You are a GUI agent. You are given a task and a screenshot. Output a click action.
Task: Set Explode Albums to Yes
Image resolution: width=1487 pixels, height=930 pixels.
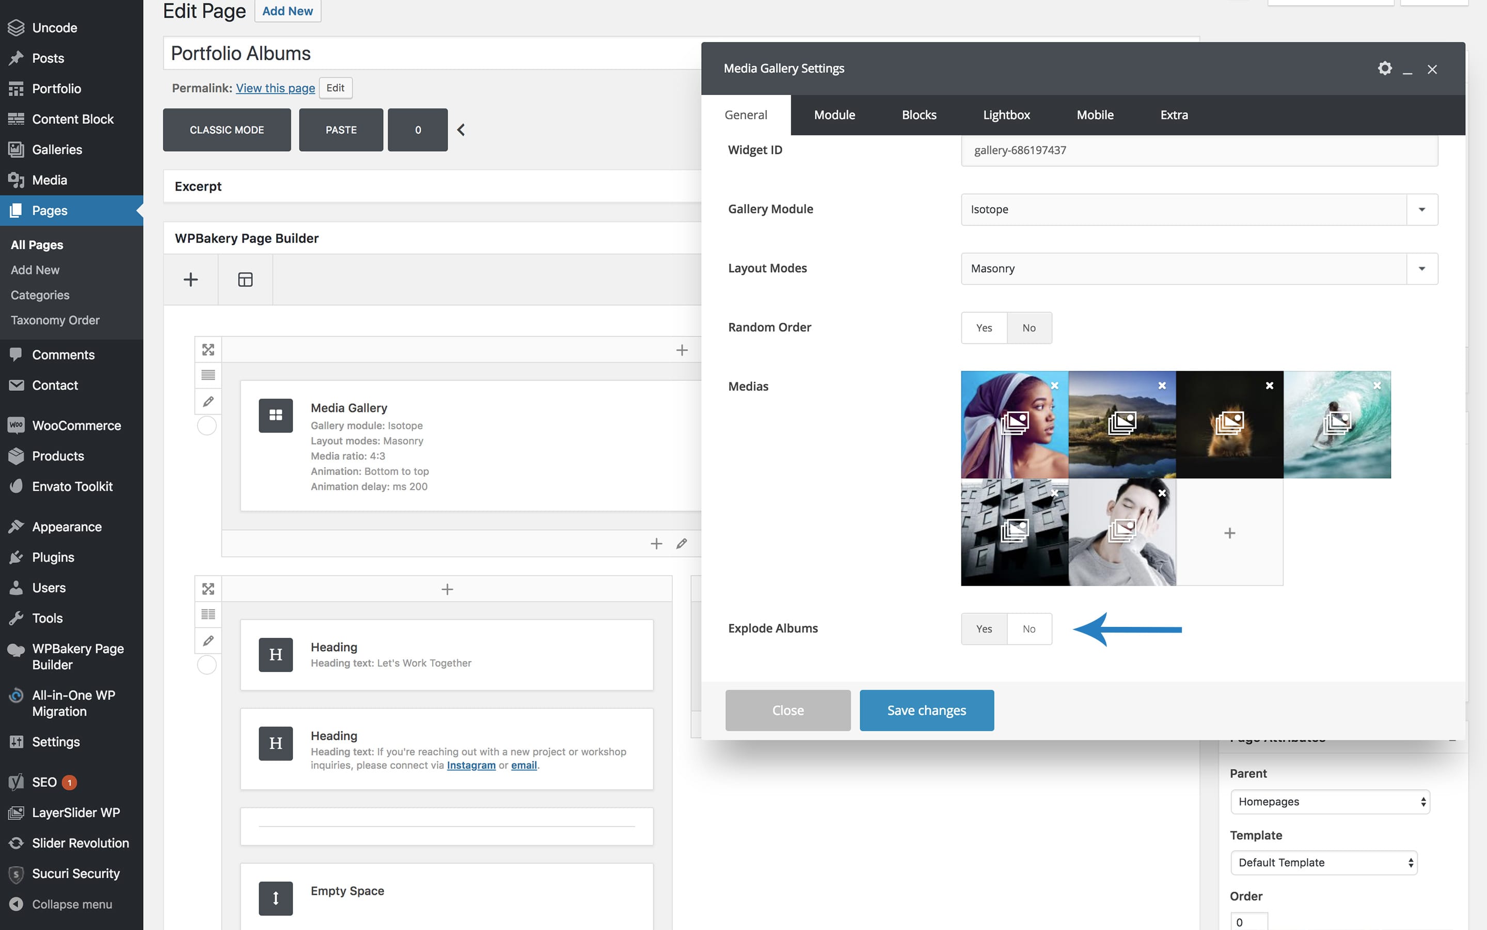[984, 628]
